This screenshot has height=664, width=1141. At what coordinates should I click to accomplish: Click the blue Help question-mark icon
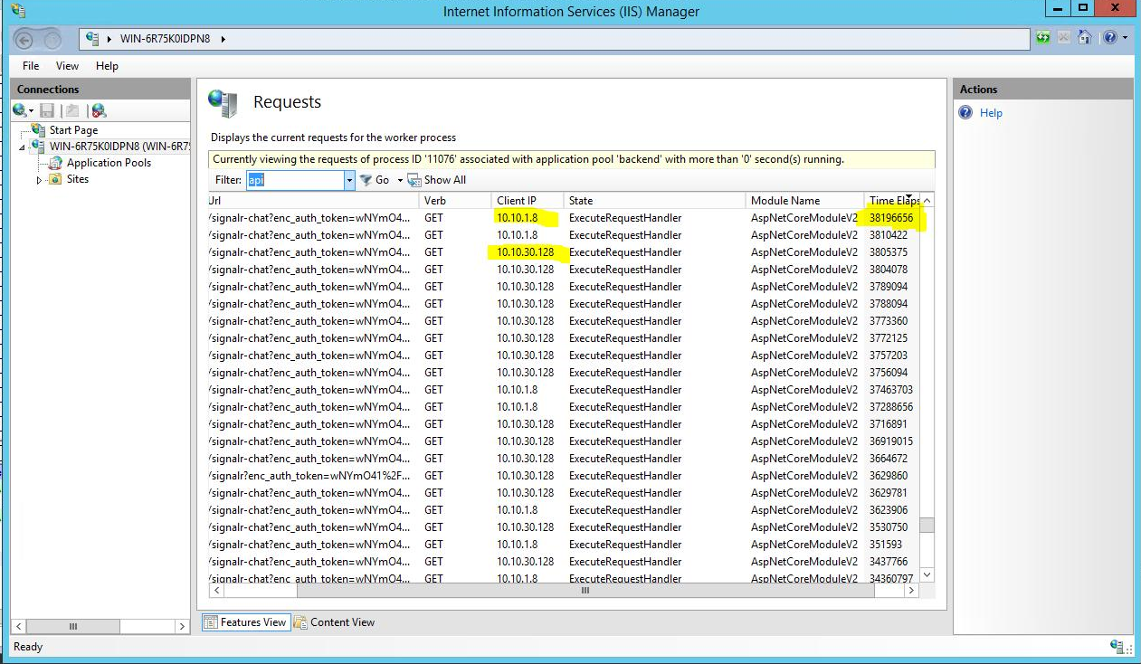click(1110, 37)
